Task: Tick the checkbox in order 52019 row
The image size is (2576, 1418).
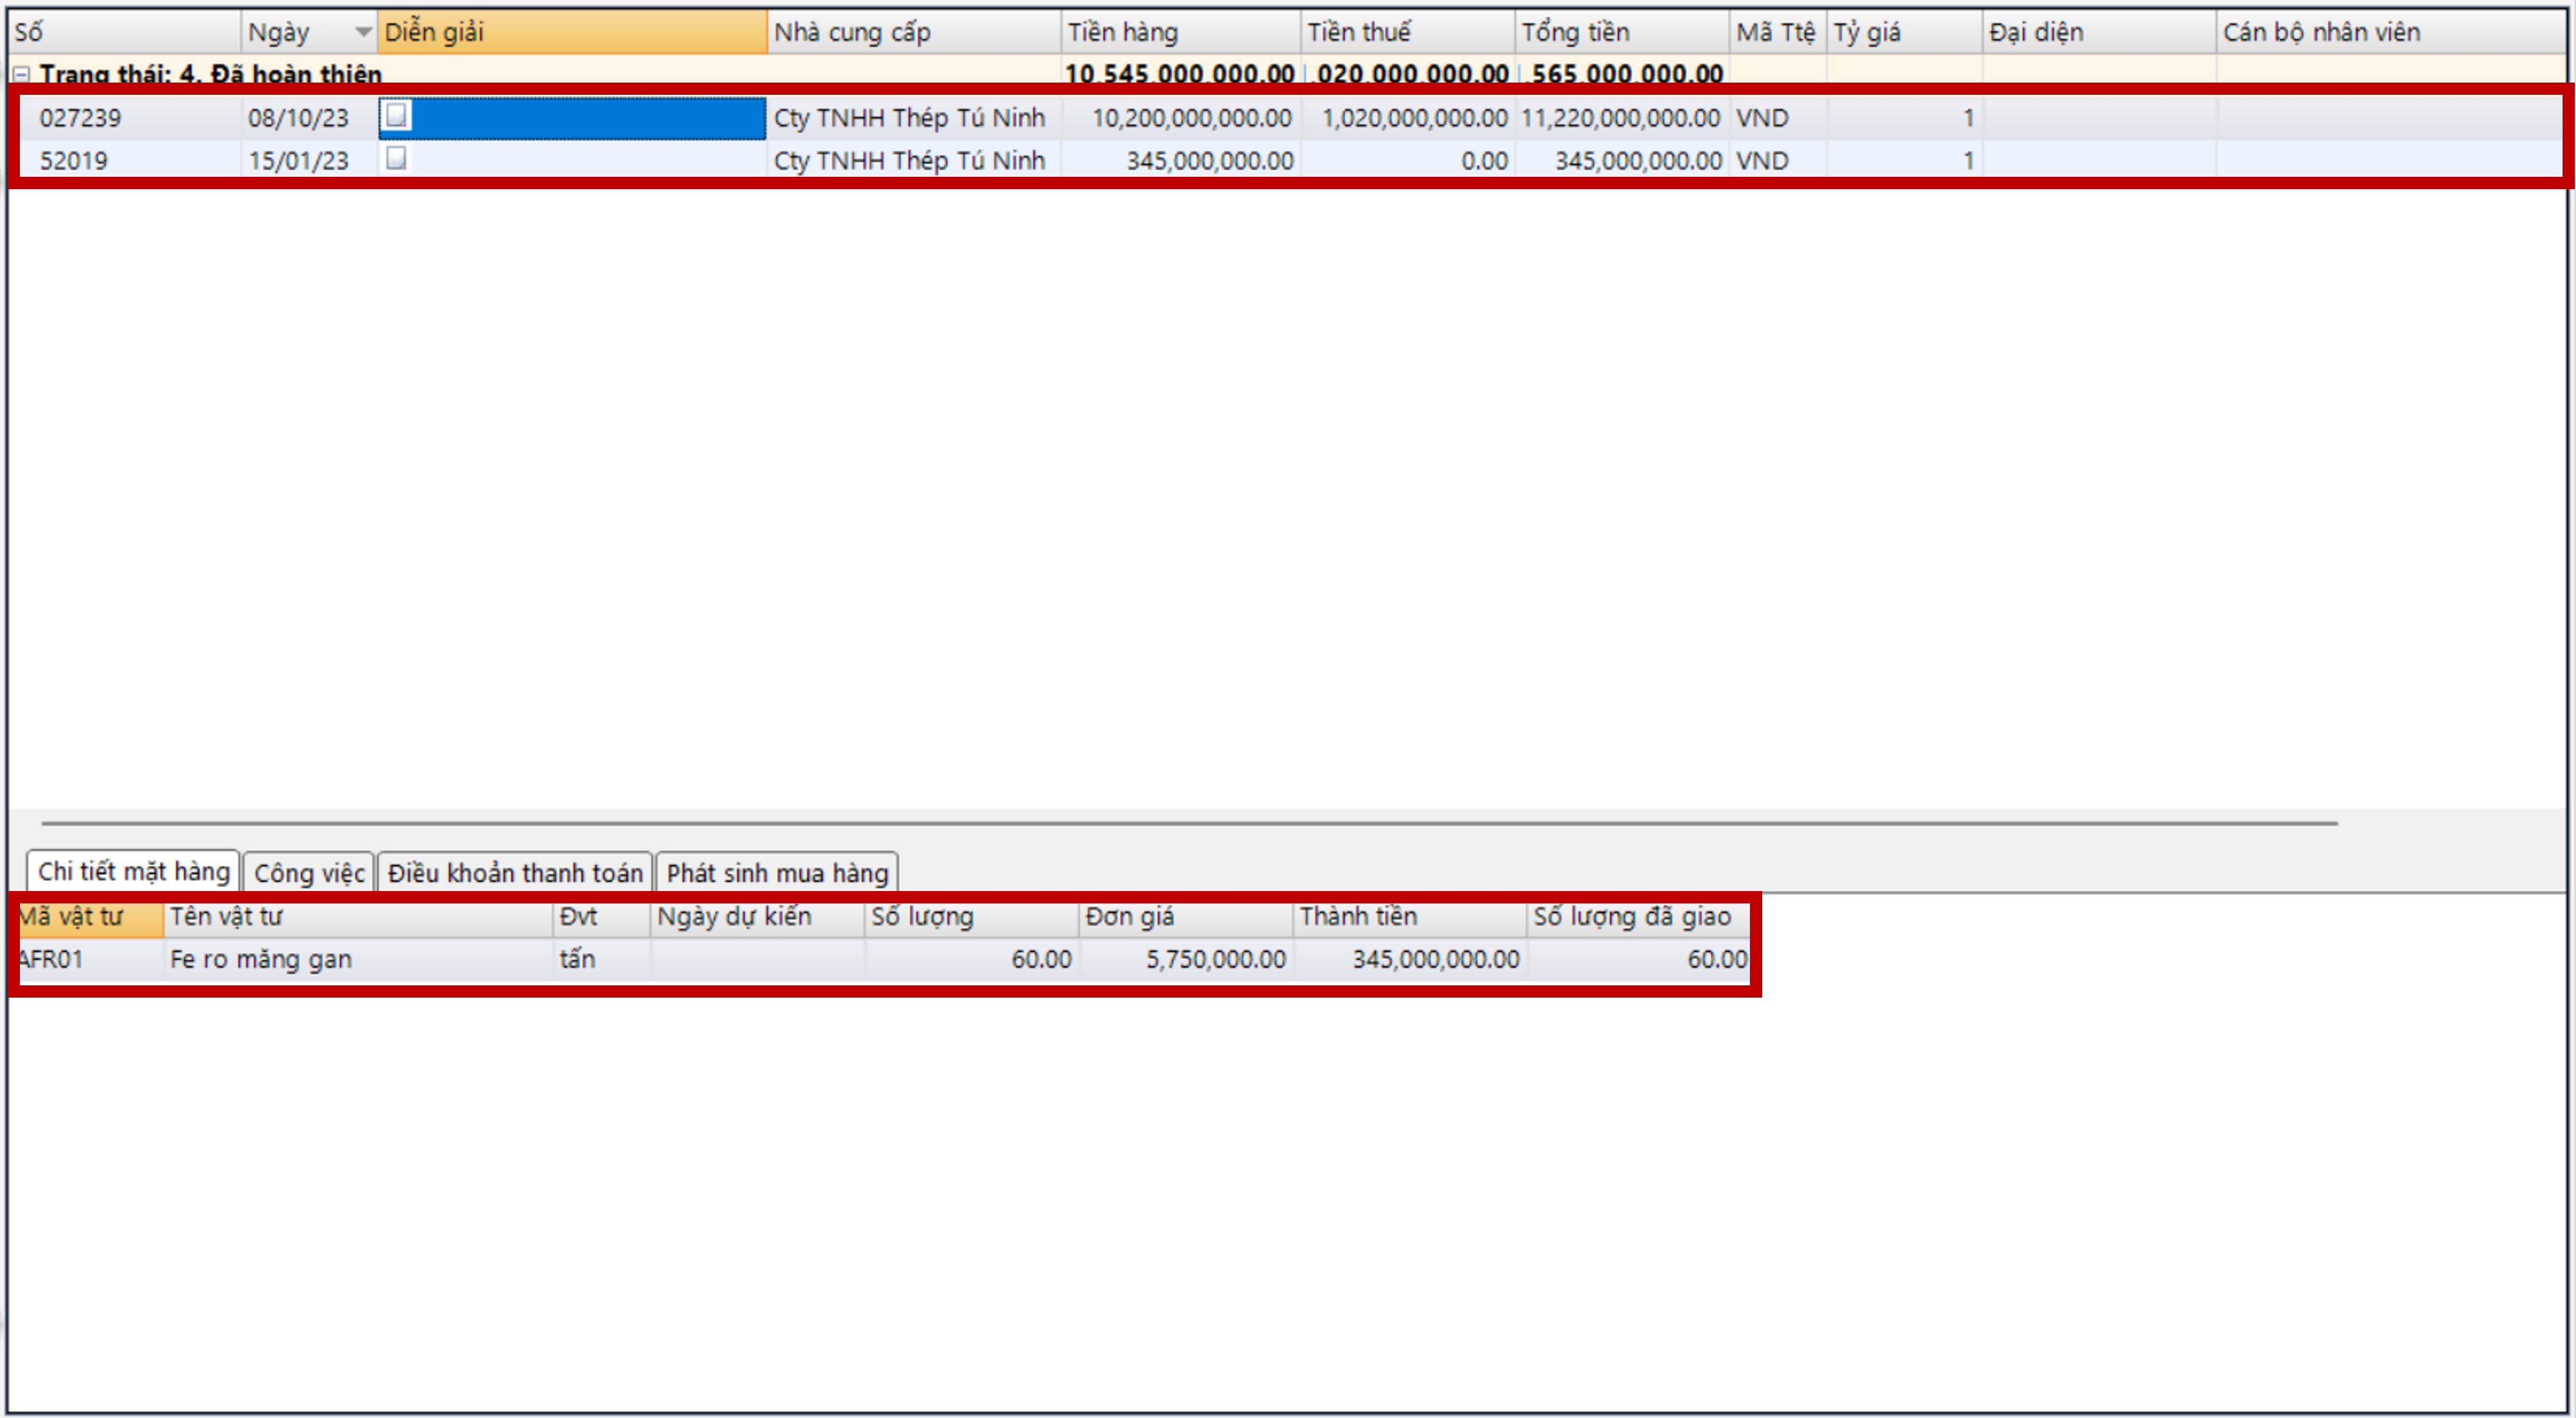Action: (397, 158)
